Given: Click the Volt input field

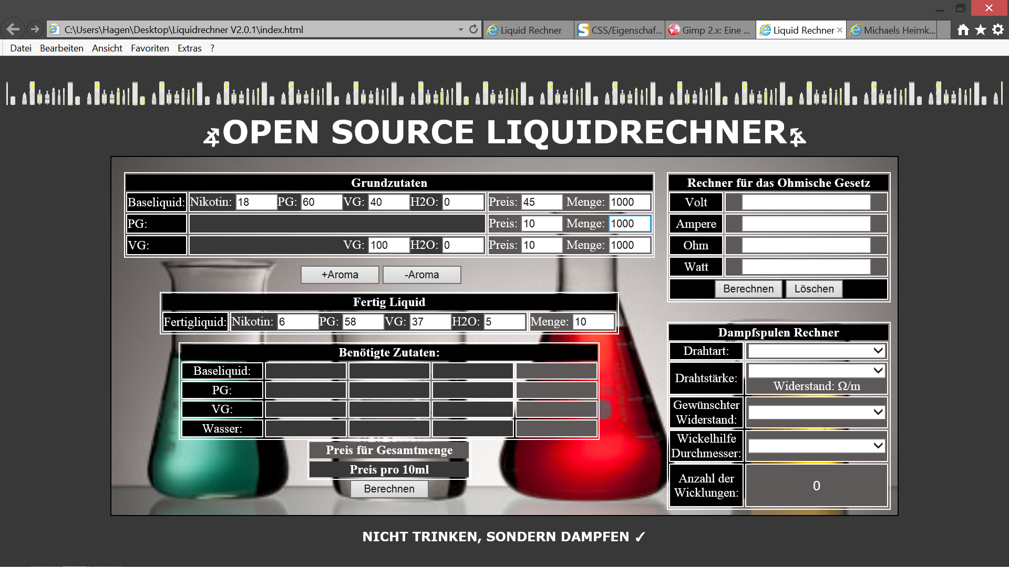Looking at the screenshot, I should pos(806,202).
